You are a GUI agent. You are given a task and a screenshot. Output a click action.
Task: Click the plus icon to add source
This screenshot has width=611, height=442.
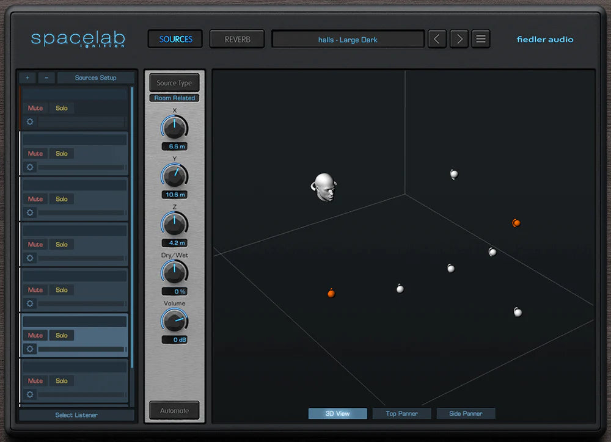tap(27, 78)
